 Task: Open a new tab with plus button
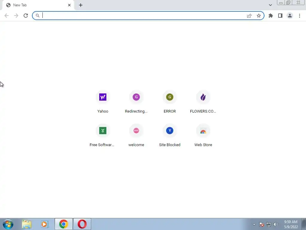click(81, 5)
